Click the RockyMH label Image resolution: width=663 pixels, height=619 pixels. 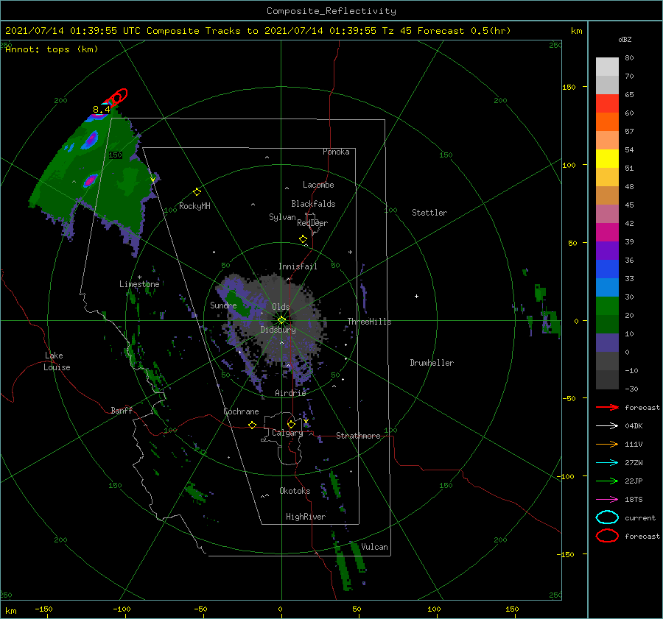[x=194, y=206]
